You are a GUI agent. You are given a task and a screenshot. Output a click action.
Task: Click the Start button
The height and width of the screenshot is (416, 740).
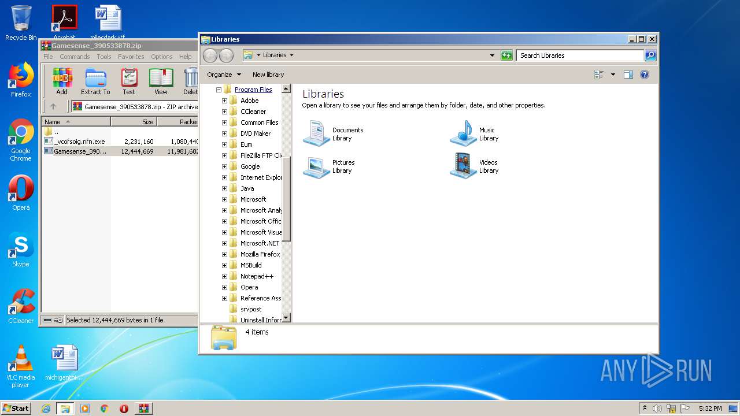(16, 408)
